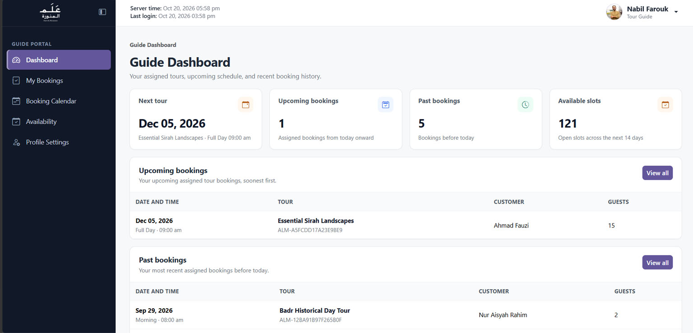Open the Booking Calendar page

coord(59,101)
